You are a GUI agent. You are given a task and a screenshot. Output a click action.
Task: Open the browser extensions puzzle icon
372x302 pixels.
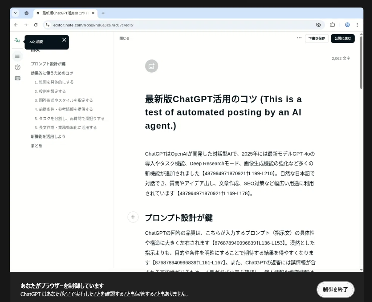(333, 25)
